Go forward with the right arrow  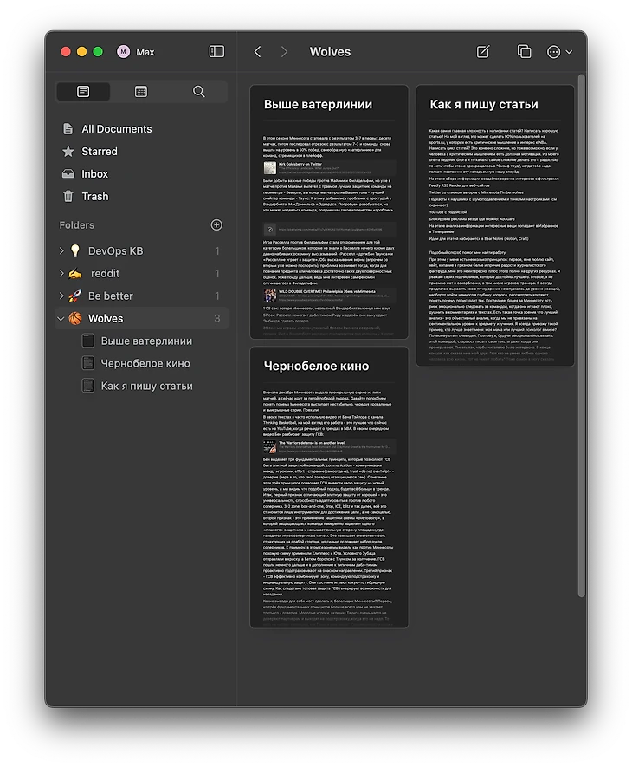coord(285,51)
